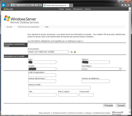This screenshot has width=132, height=116.
Task: Click the Nom input field
Action: pyautogui.click(x=42, y=62)
